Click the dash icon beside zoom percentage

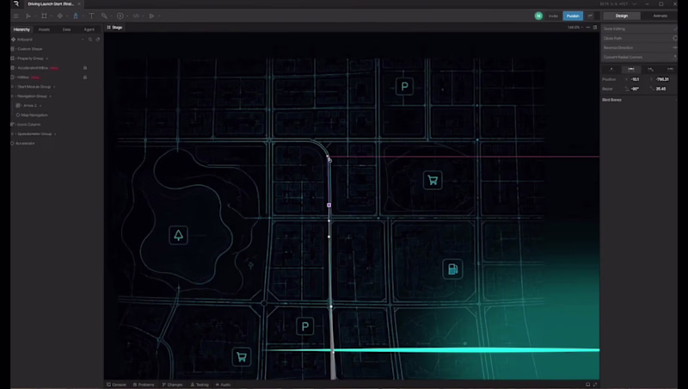click(x=588, y=28)
